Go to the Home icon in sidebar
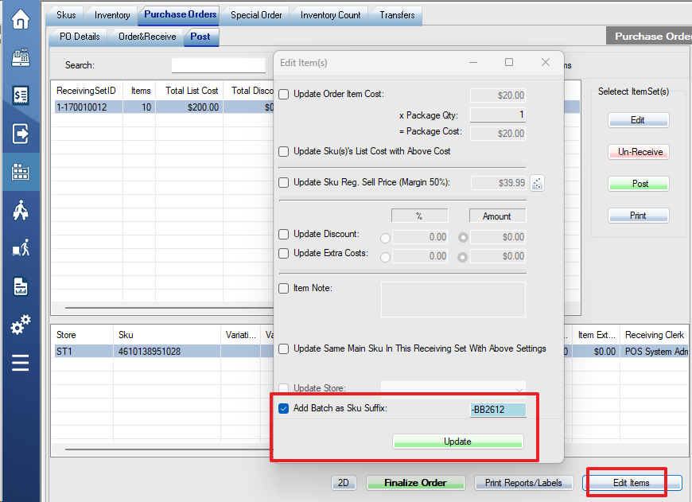 tap(21, 19)
